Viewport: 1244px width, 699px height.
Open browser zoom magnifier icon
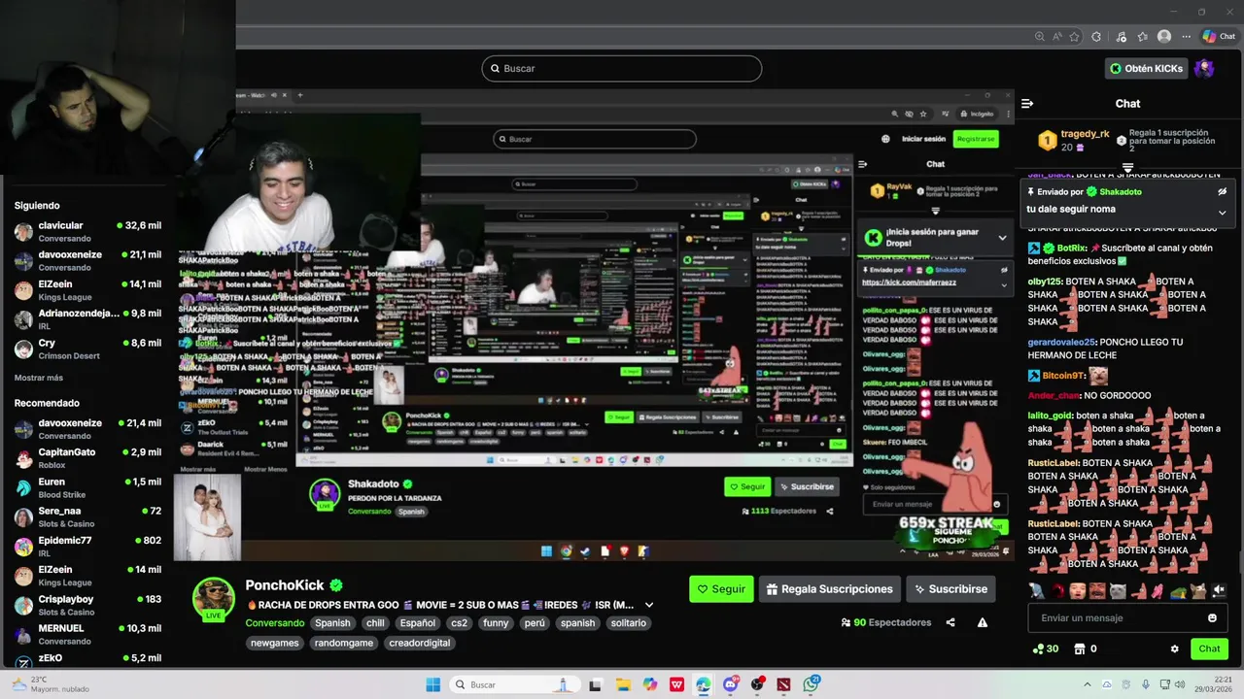pos(1039,37)
